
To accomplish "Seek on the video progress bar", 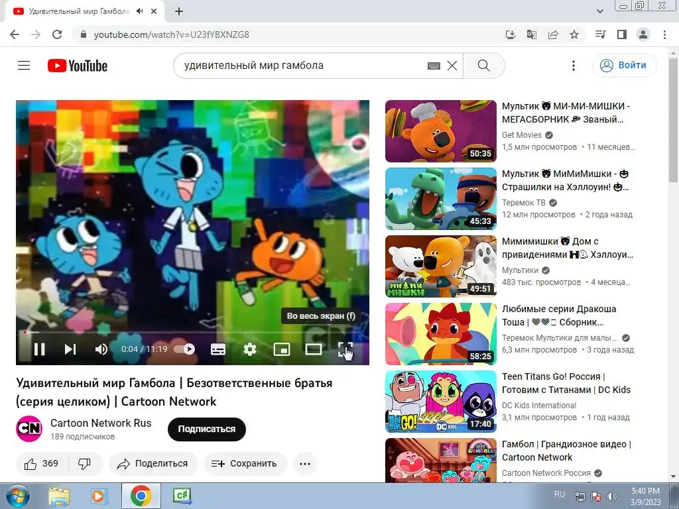I will point(193,333).
